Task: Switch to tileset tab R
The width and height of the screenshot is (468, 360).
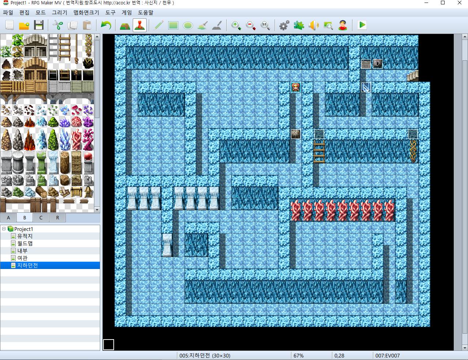Action: pyautogui.click(x=57, y=218)
